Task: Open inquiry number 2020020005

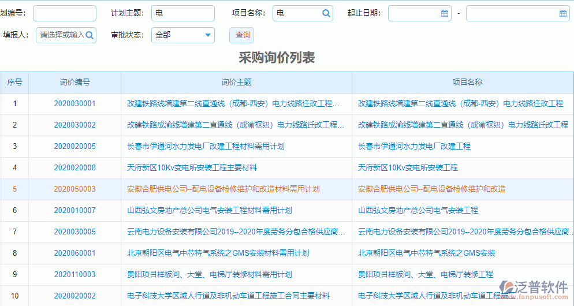Action: [x=74, y=147]
